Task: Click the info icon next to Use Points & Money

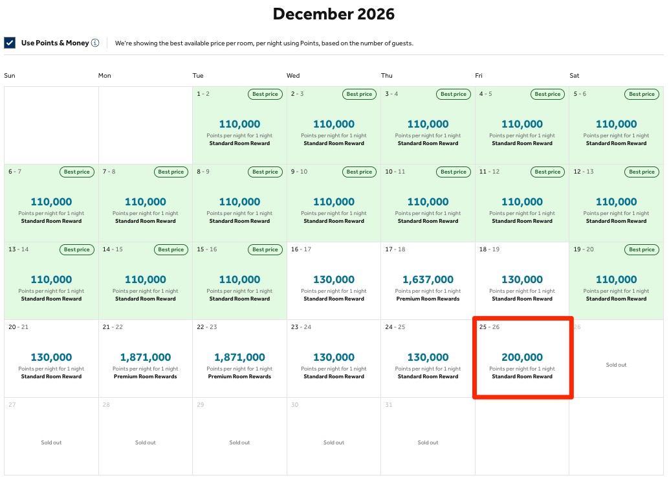Action: tap(95, 43)
